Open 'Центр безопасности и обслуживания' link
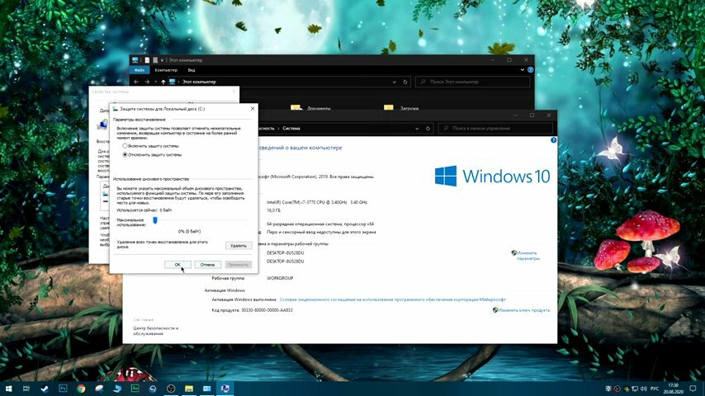Viewport: 705px width, 396px height. (x=155, y=331)
